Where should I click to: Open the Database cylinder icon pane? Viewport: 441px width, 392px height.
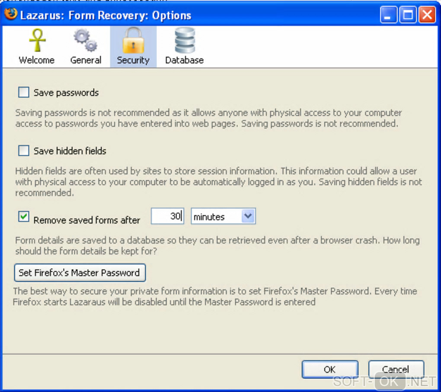click(x=185, y=40)
